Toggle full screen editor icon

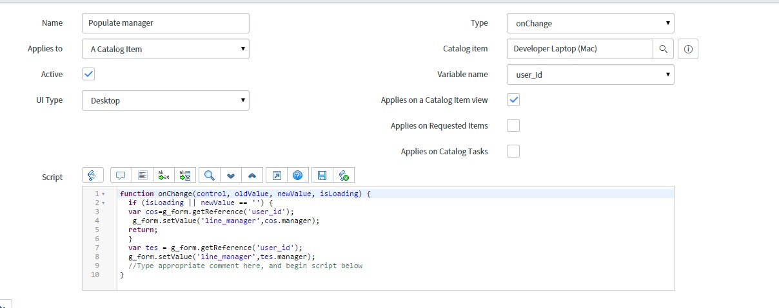click(276, 175)
